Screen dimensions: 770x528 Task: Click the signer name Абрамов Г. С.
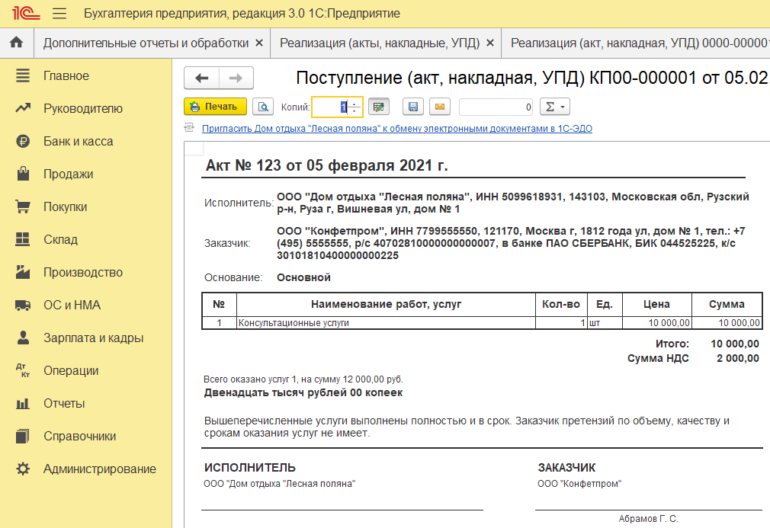point(648,518)
